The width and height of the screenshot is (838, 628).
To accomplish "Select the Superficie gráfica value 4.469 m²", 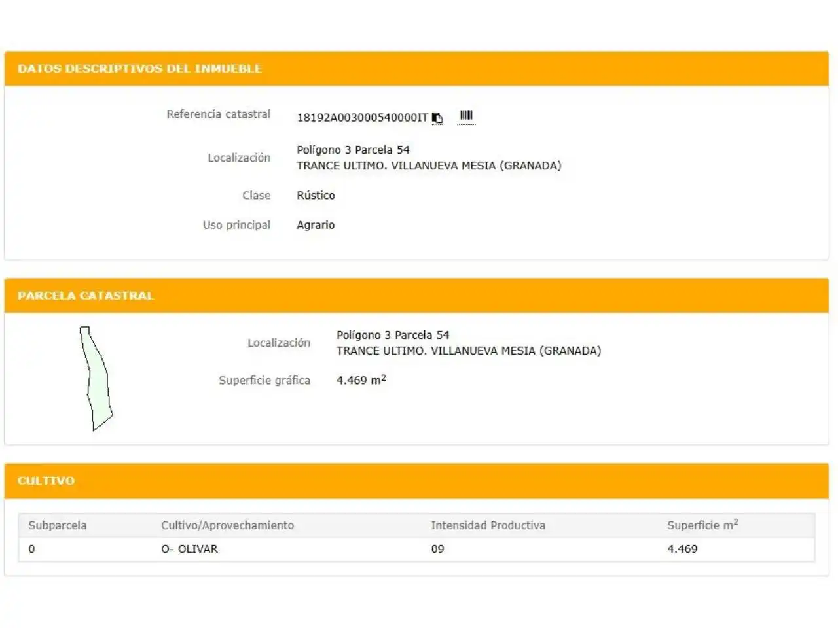I will (361, 380).
